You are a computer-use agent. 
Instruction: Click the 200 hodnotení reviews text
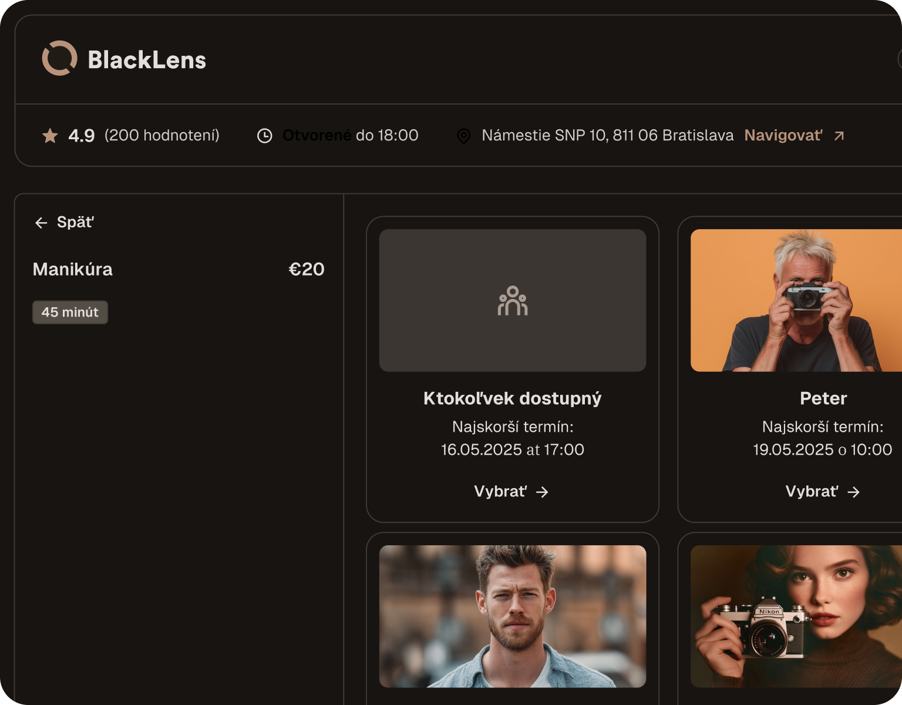(162, 136)
